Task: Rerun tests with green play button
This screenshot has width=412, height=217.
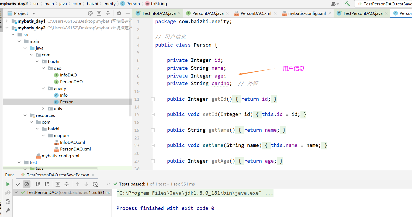Action: click(8, 184)
